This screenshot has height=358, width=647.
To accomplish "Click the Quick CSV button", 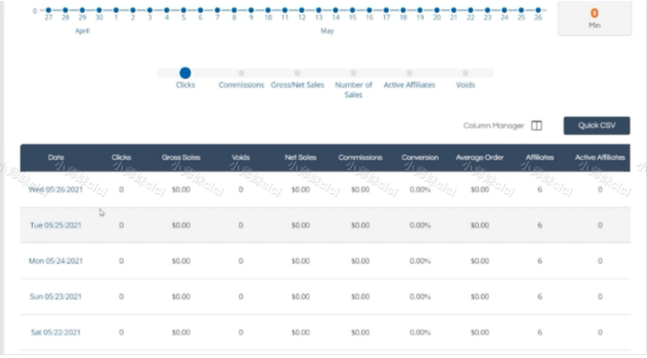I will click(597, 125).
